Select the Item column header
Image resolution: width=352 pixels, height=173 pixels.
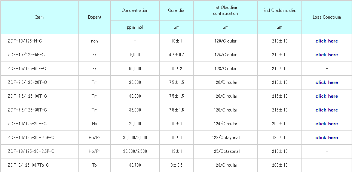(x=39, y=18)
